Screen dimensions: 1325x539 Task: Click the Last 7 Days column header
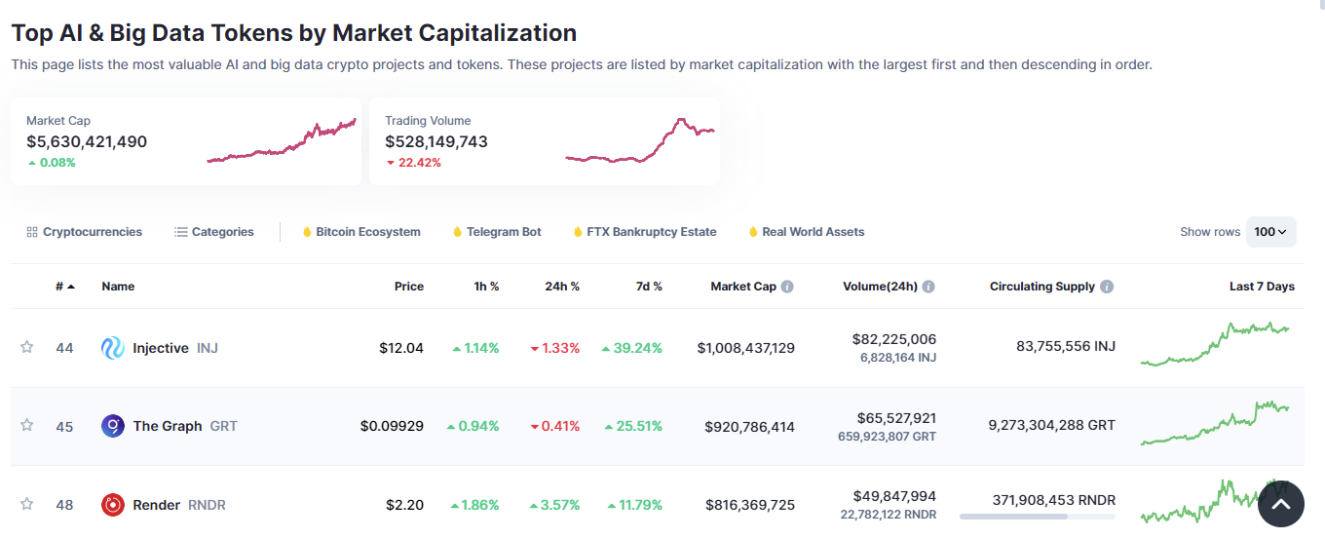click(x=1262, y=287)
